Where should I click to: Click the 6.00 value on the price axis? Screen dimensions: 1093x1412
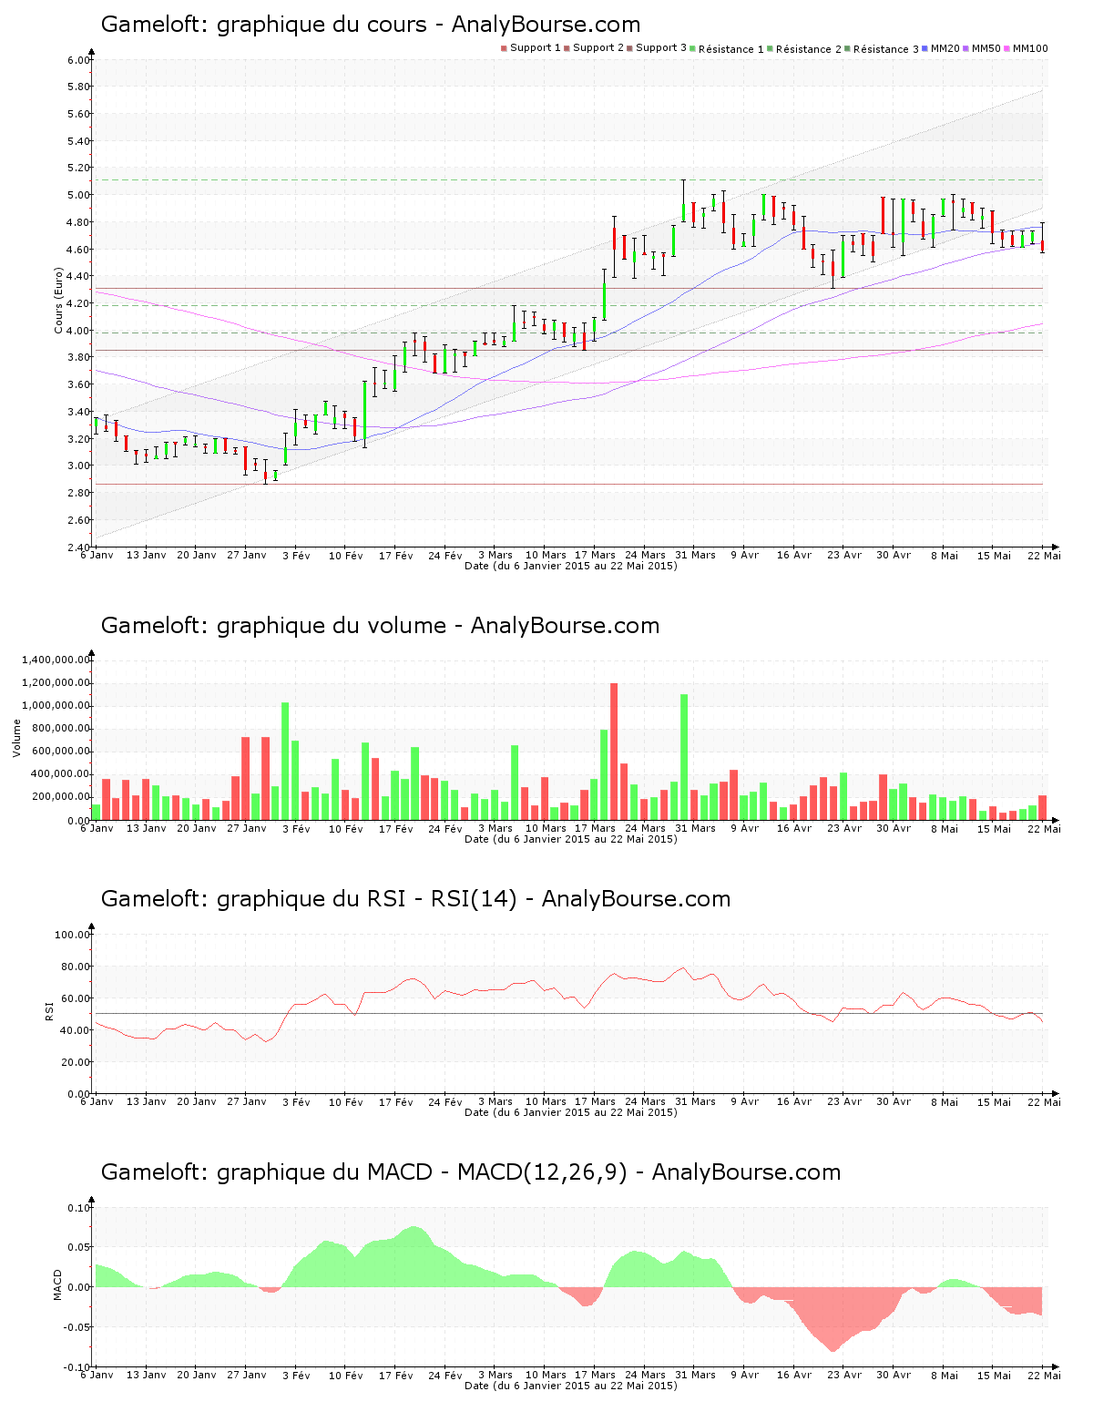[x=79, y=60]
